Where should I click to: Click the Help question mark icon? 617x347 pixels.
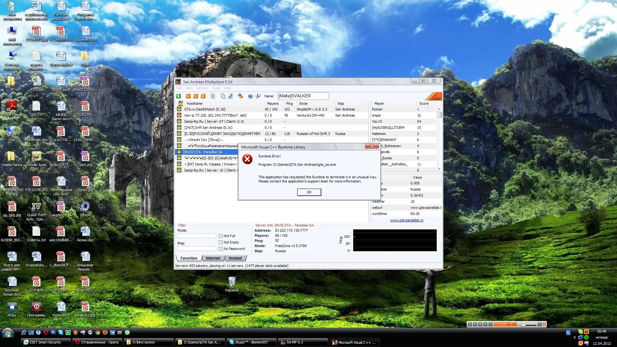(x=250, y=96)
